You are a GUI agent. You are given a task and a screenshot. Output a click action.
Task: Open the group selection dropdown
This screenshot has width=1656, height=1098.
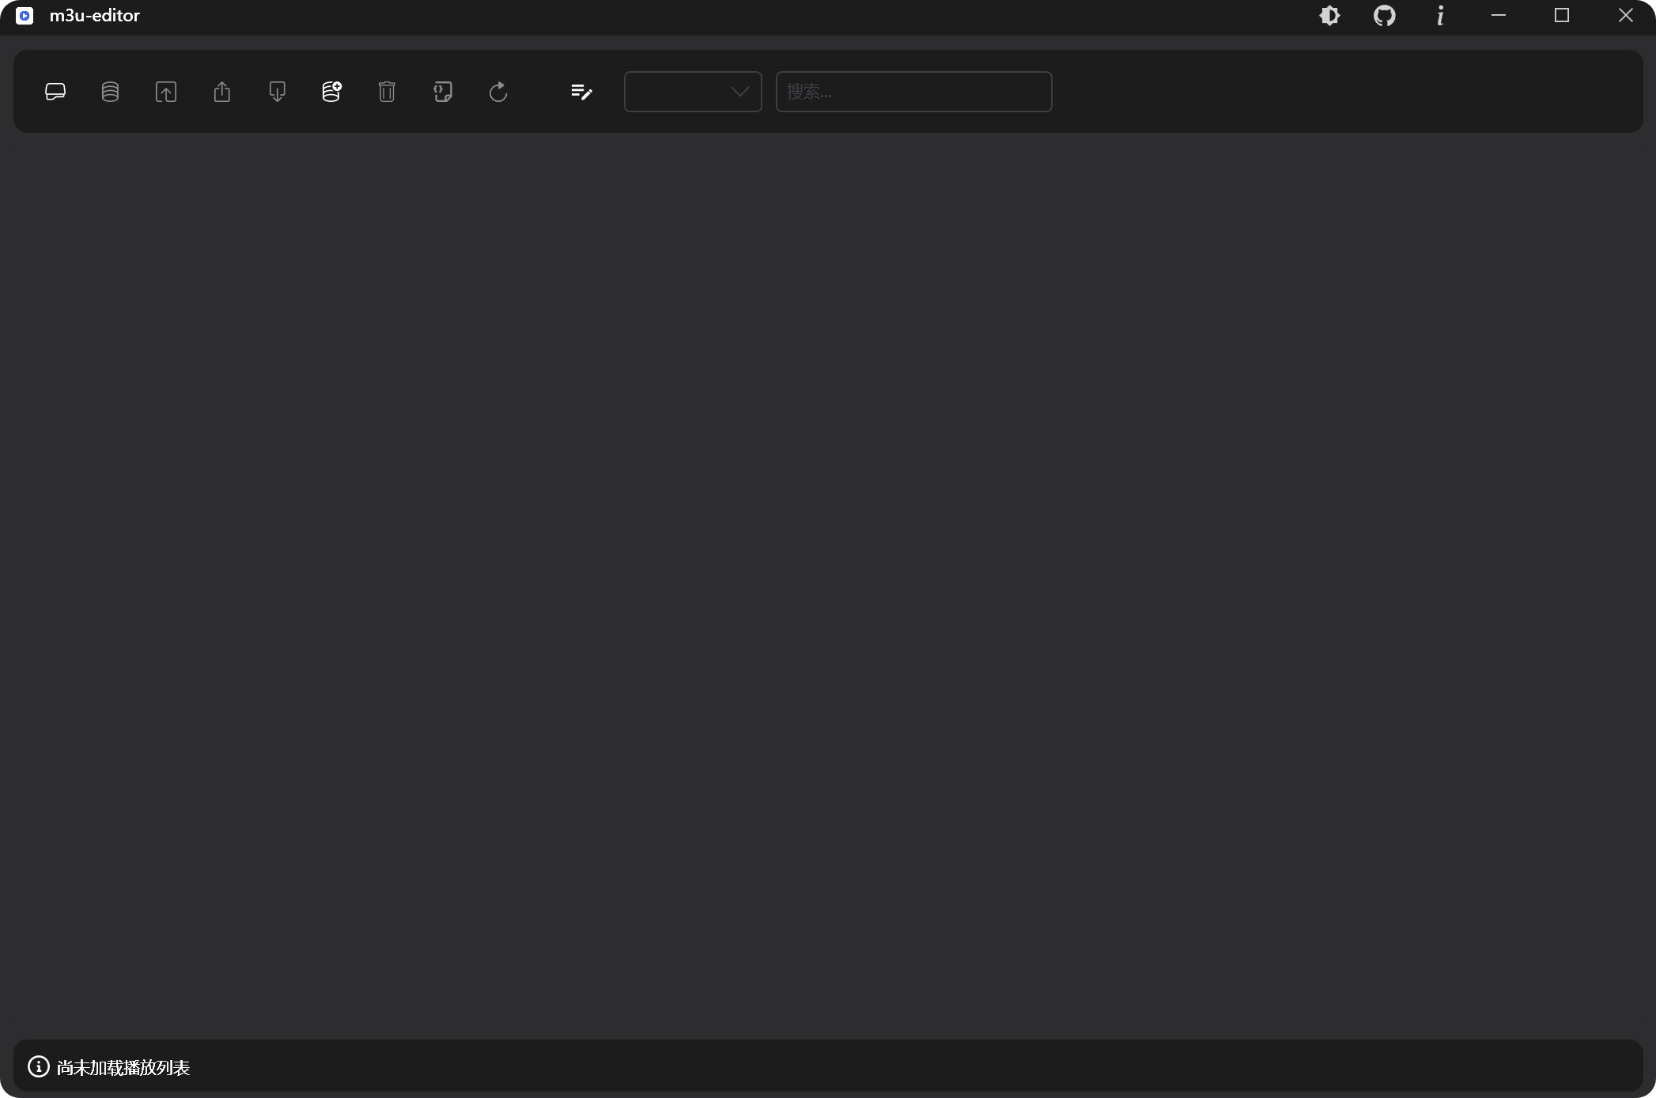pyautogui.click(x=692, y=91)
